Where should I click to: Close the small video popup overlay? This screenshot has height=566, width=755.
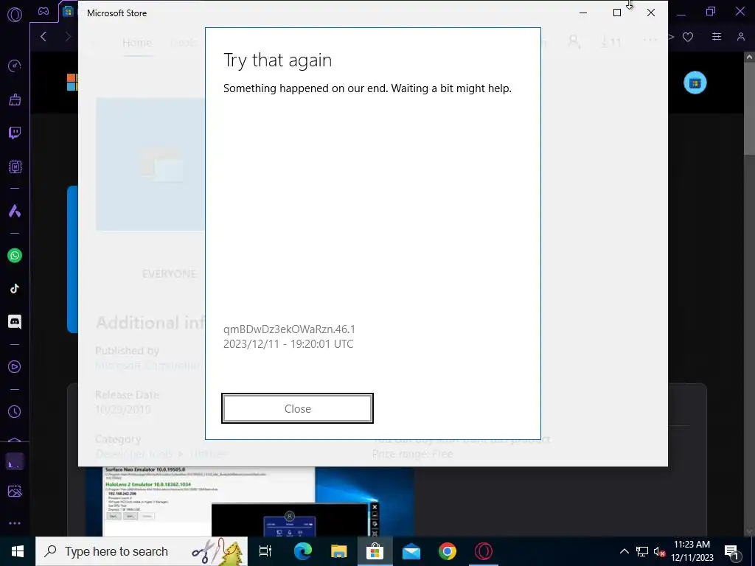375,507
